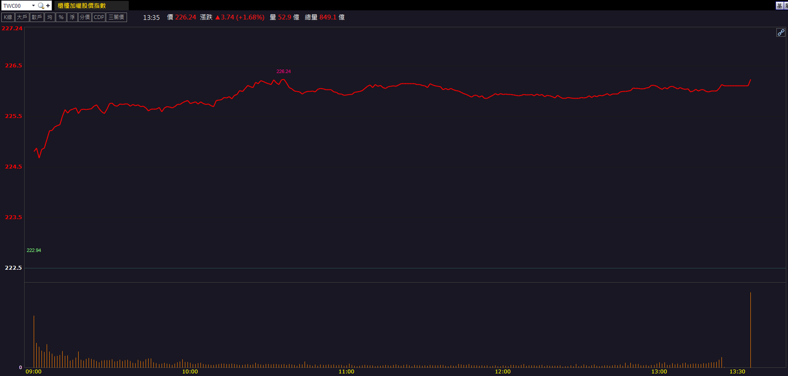Viewport: 788px width, 376px height.
Task: Click the chain link icon on chart
Action: click(781, 32)
